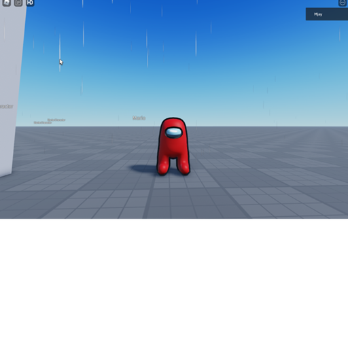Toggle the chat window icon

pyautogui.click(x=18, y=3)
